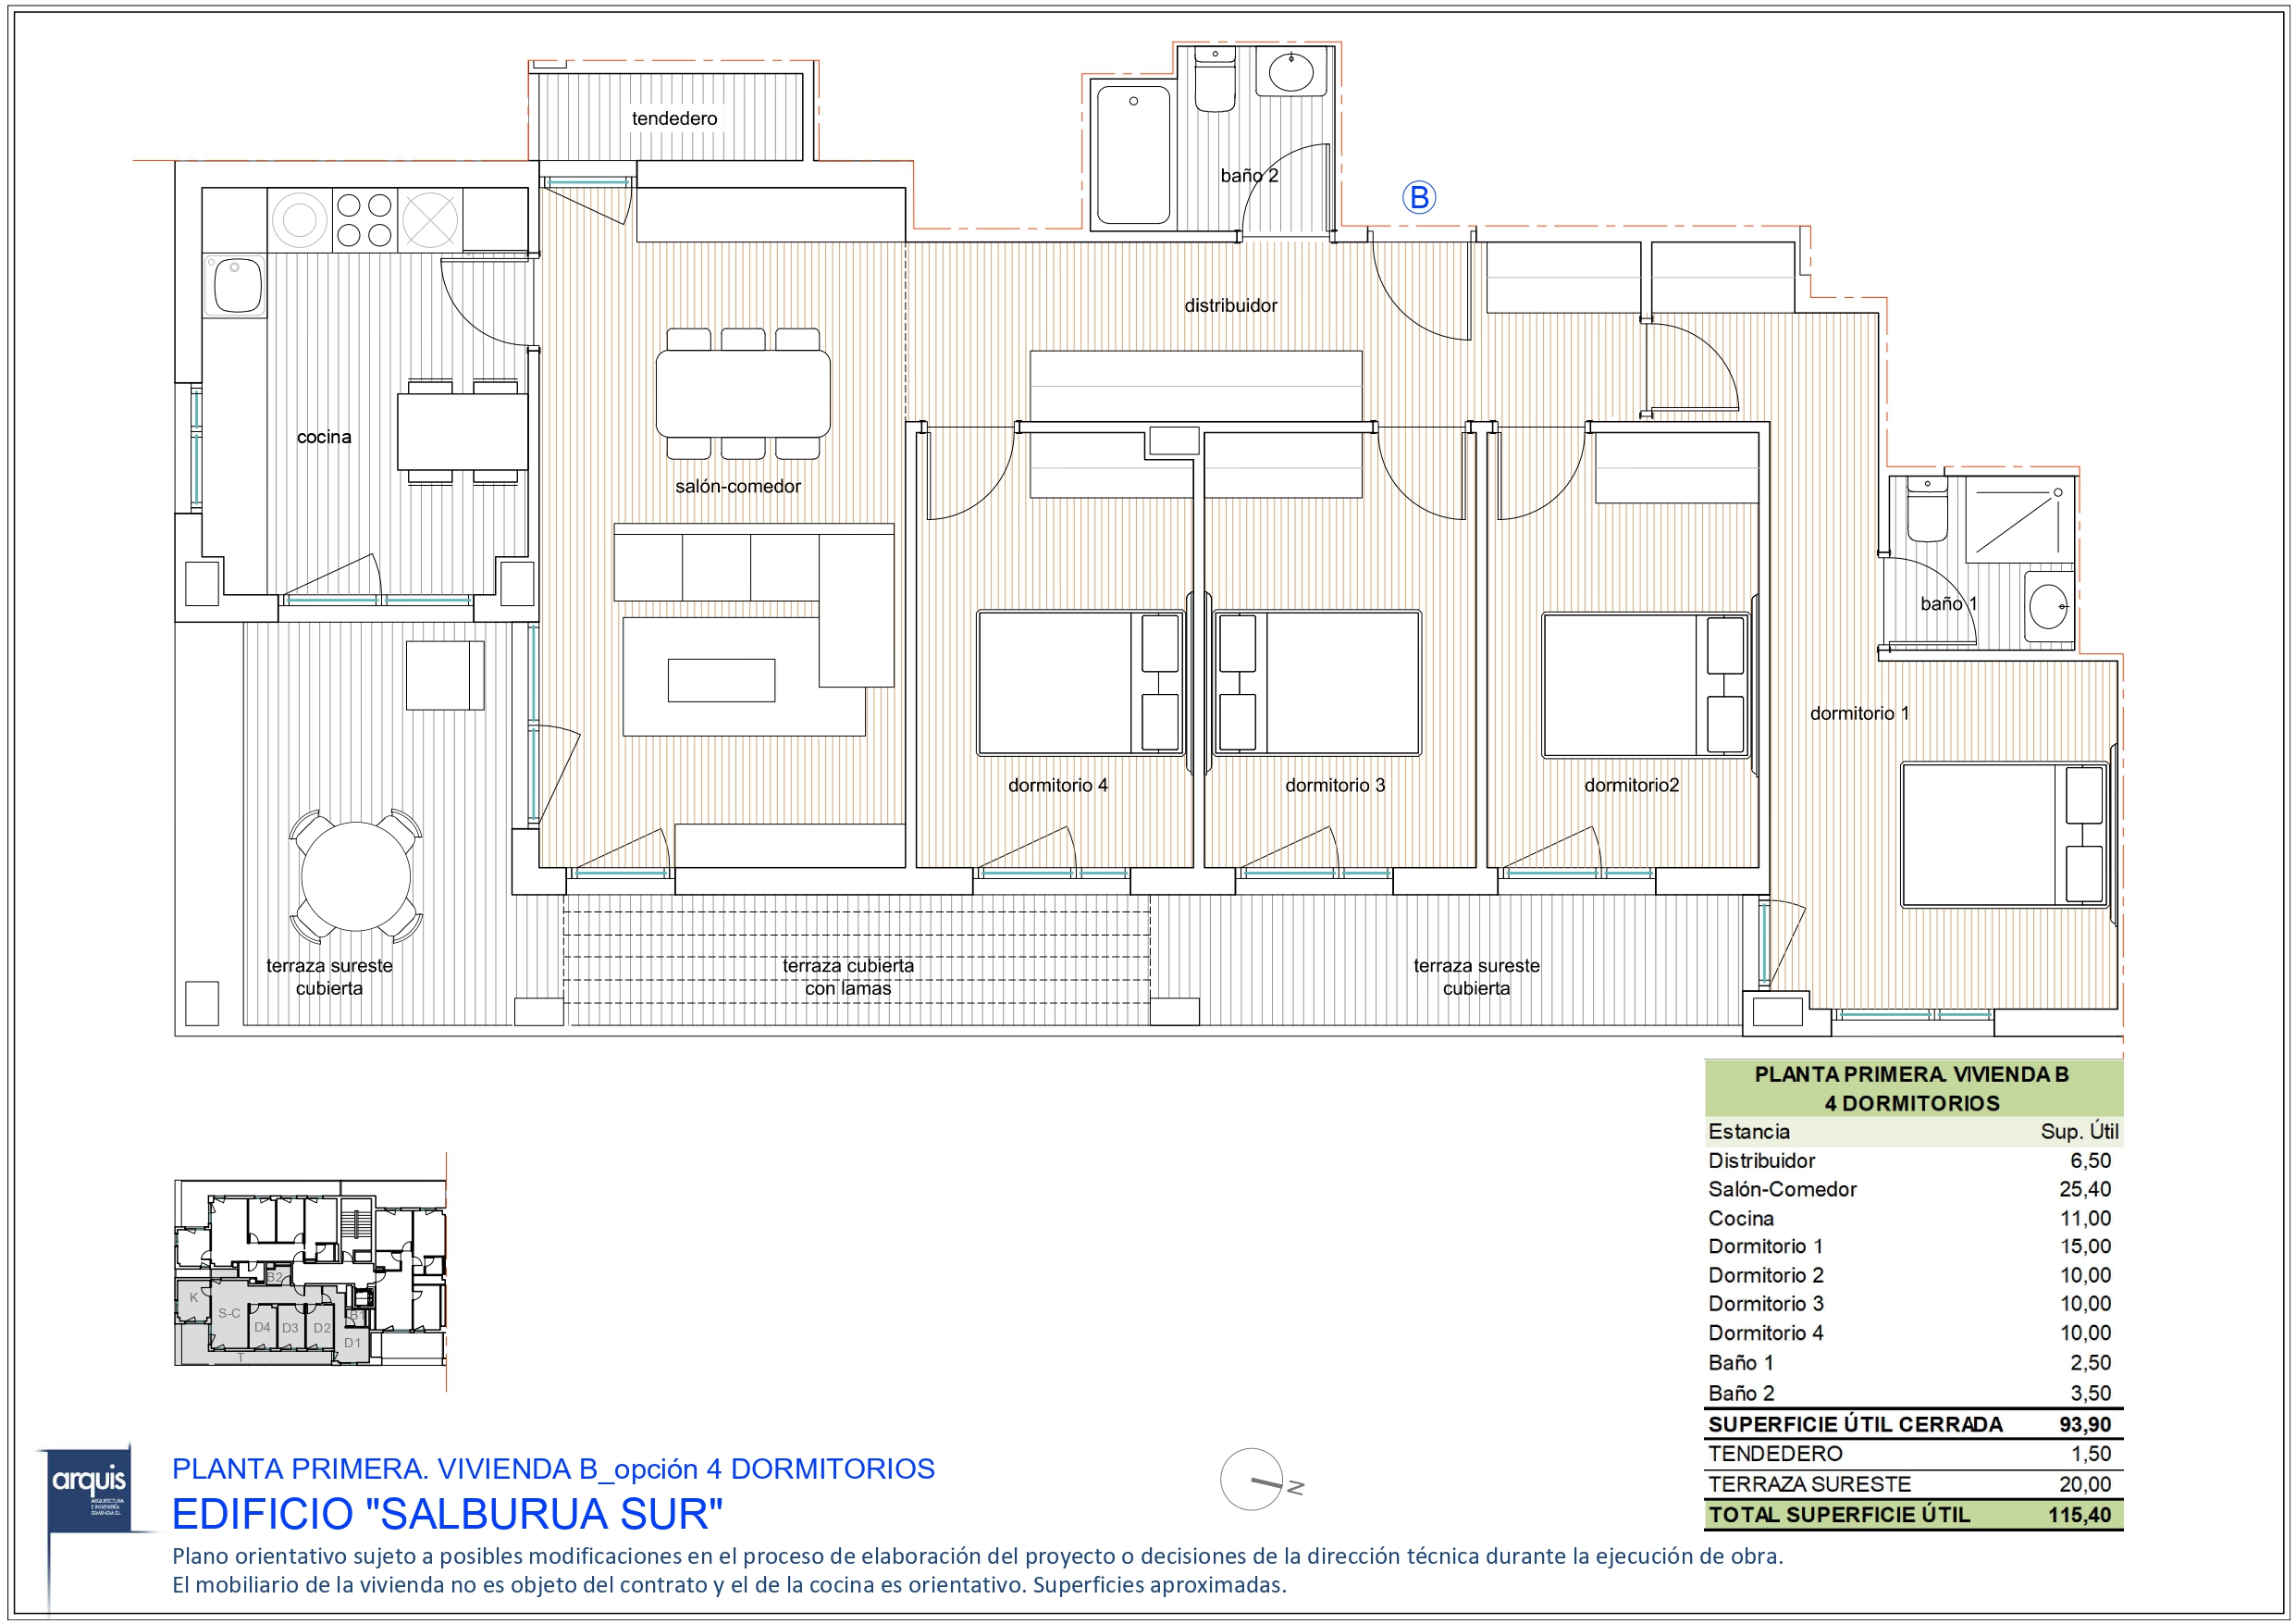Image resolution: width=2296 pixels, height=1624 pixels.
Task: Click the round terrace table with chairs
Action: 356,876
